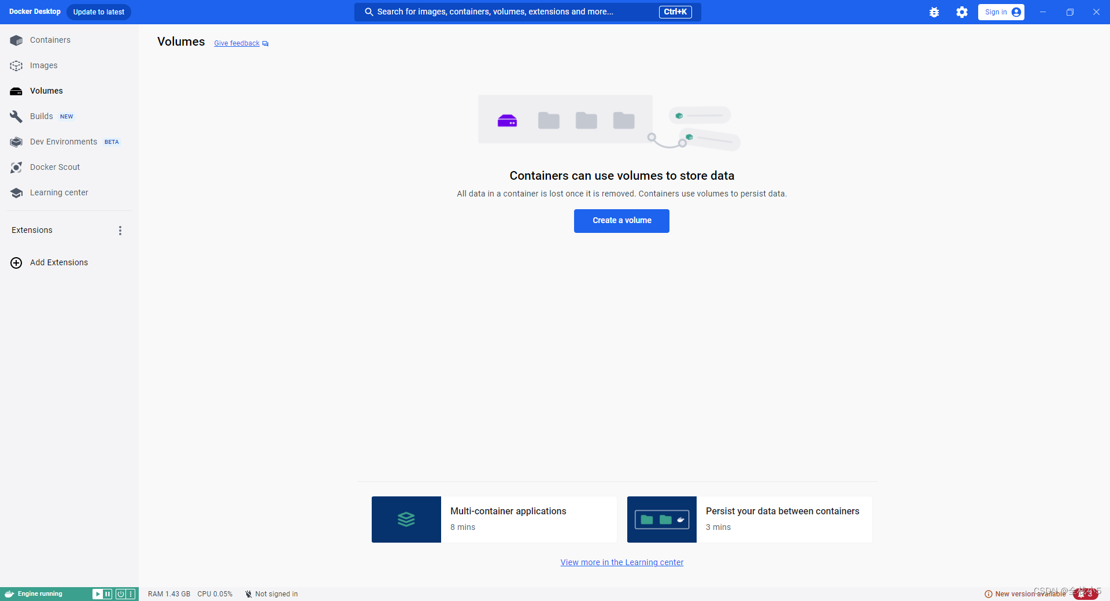The height and width of the screenshot is (601, 1110).
Task: Click the engine power icon
Action: [120, 594]
